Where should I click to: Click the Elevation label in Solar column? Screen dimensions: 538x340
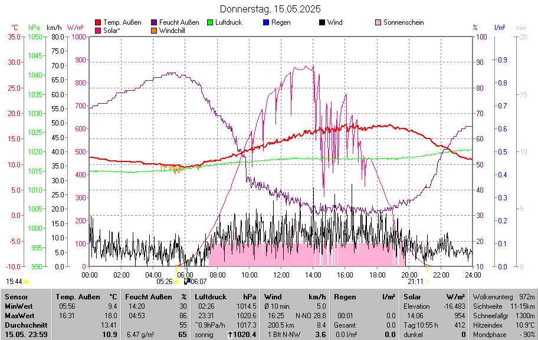pos(416,306)
